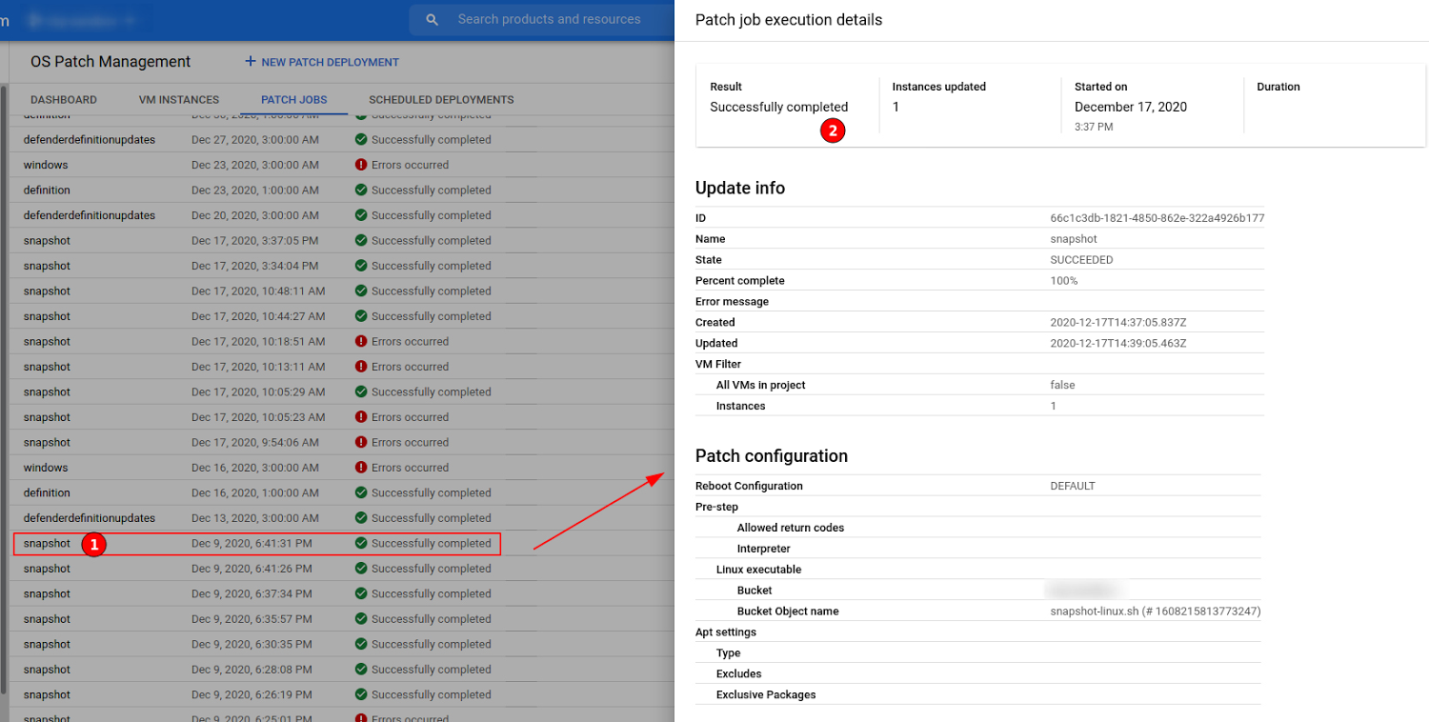Image resolution: width=1429 pixels, height=722 pixels.
Task: Switch to the DASHBOARD tab
Action: pyautogui.click(x=64, y=100)
